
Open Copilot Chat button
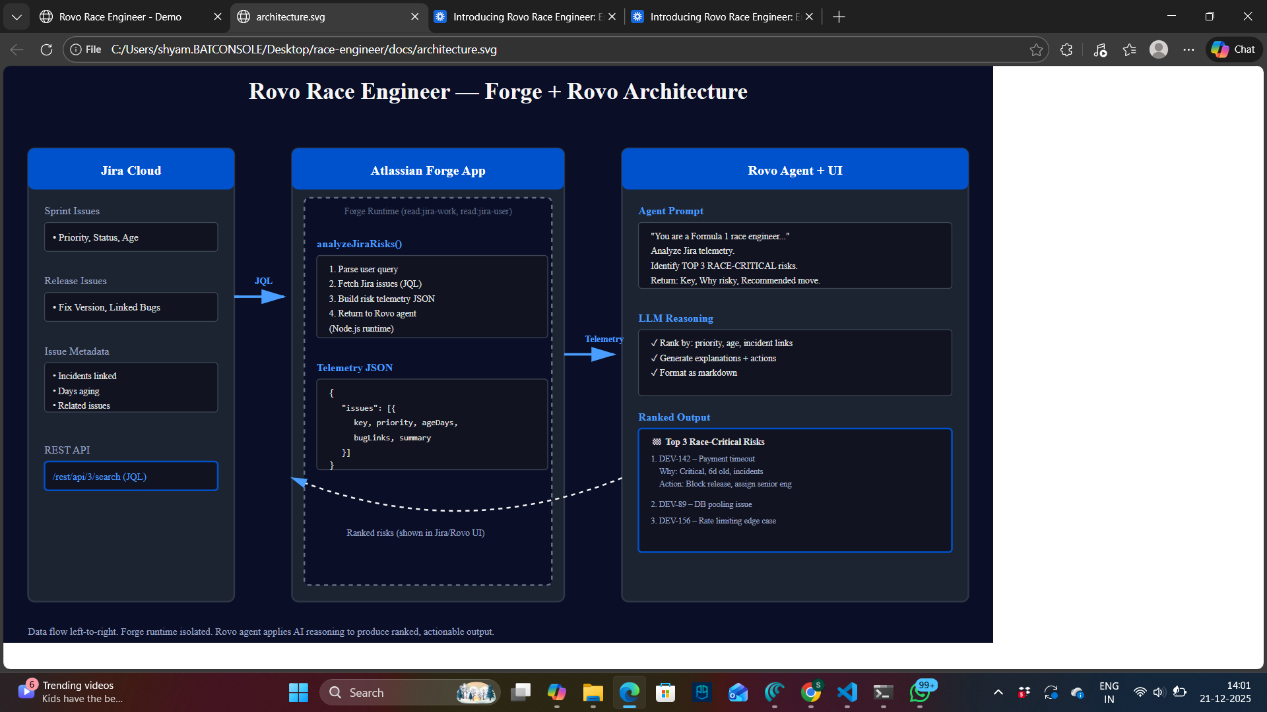(x=1234, y=49)
